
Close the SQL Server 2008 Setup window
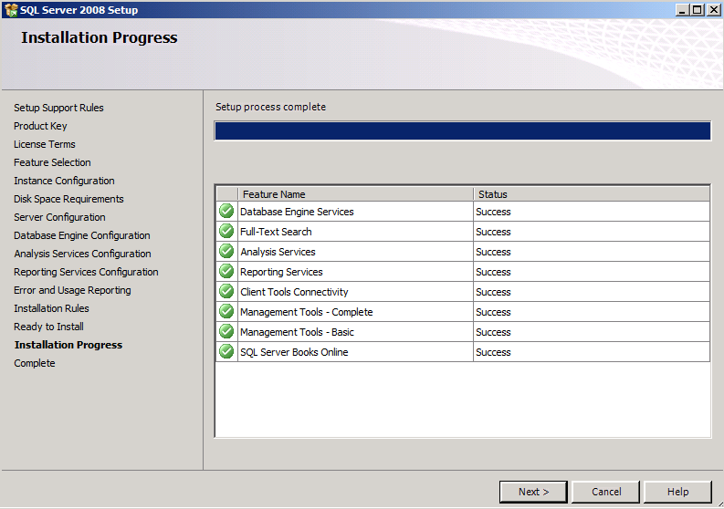(713, 10)
